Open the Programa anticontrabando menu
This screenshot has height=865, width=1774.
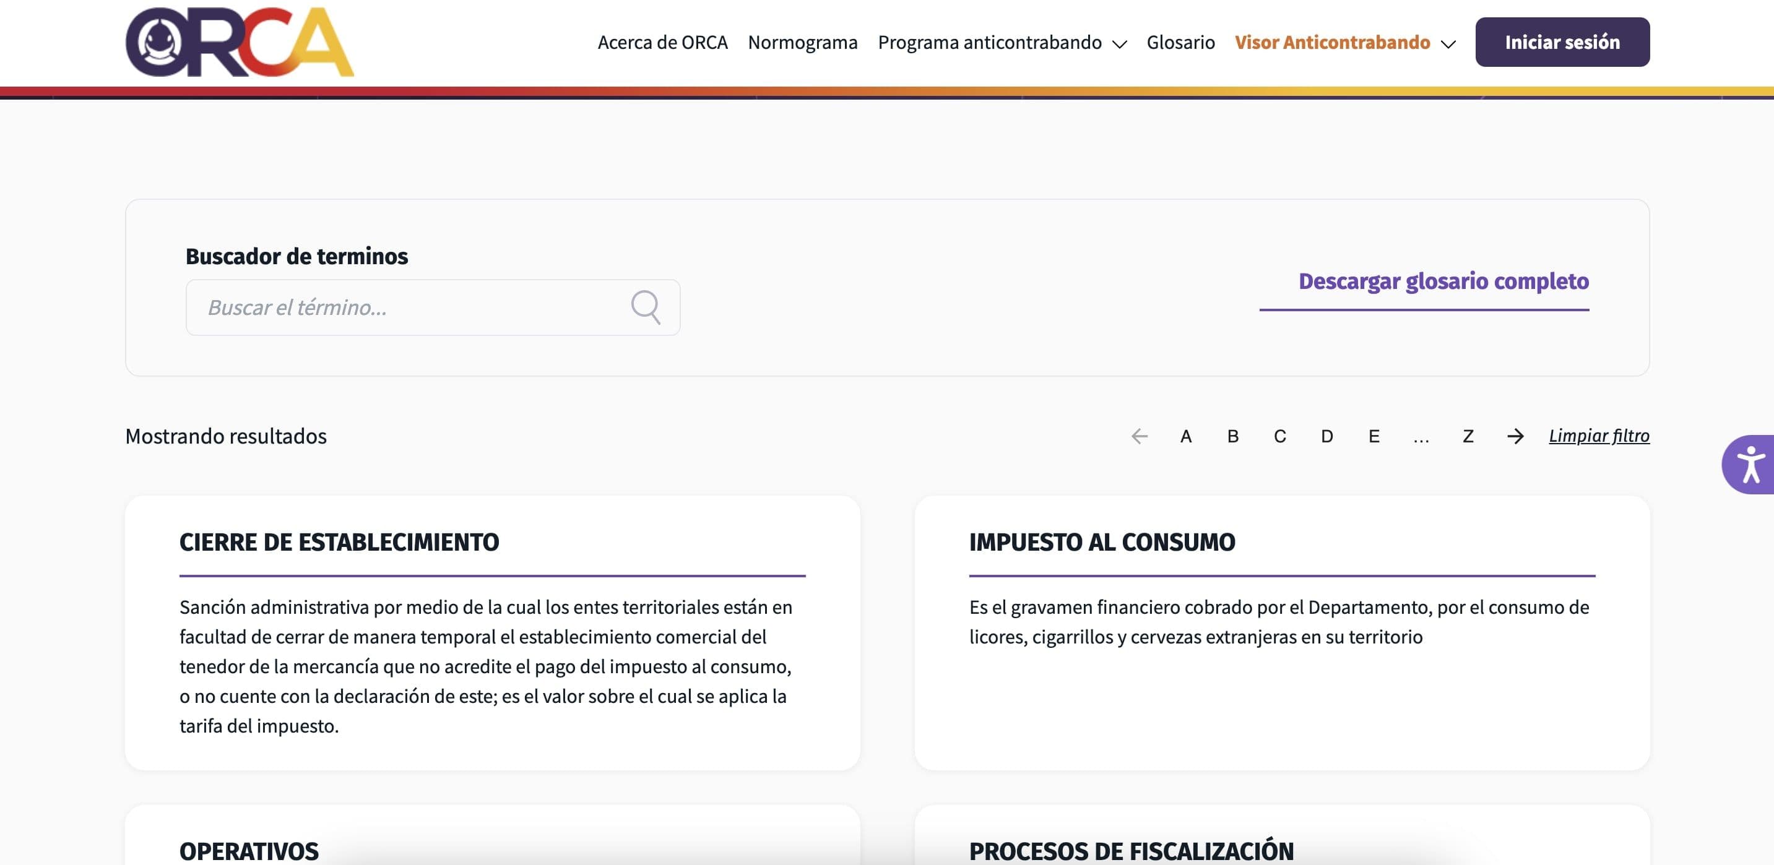(990, 42)
